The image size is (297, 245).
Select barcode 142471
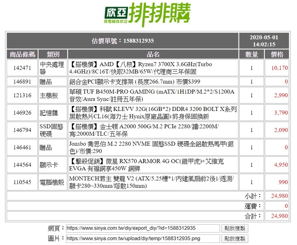click(22, 68)
